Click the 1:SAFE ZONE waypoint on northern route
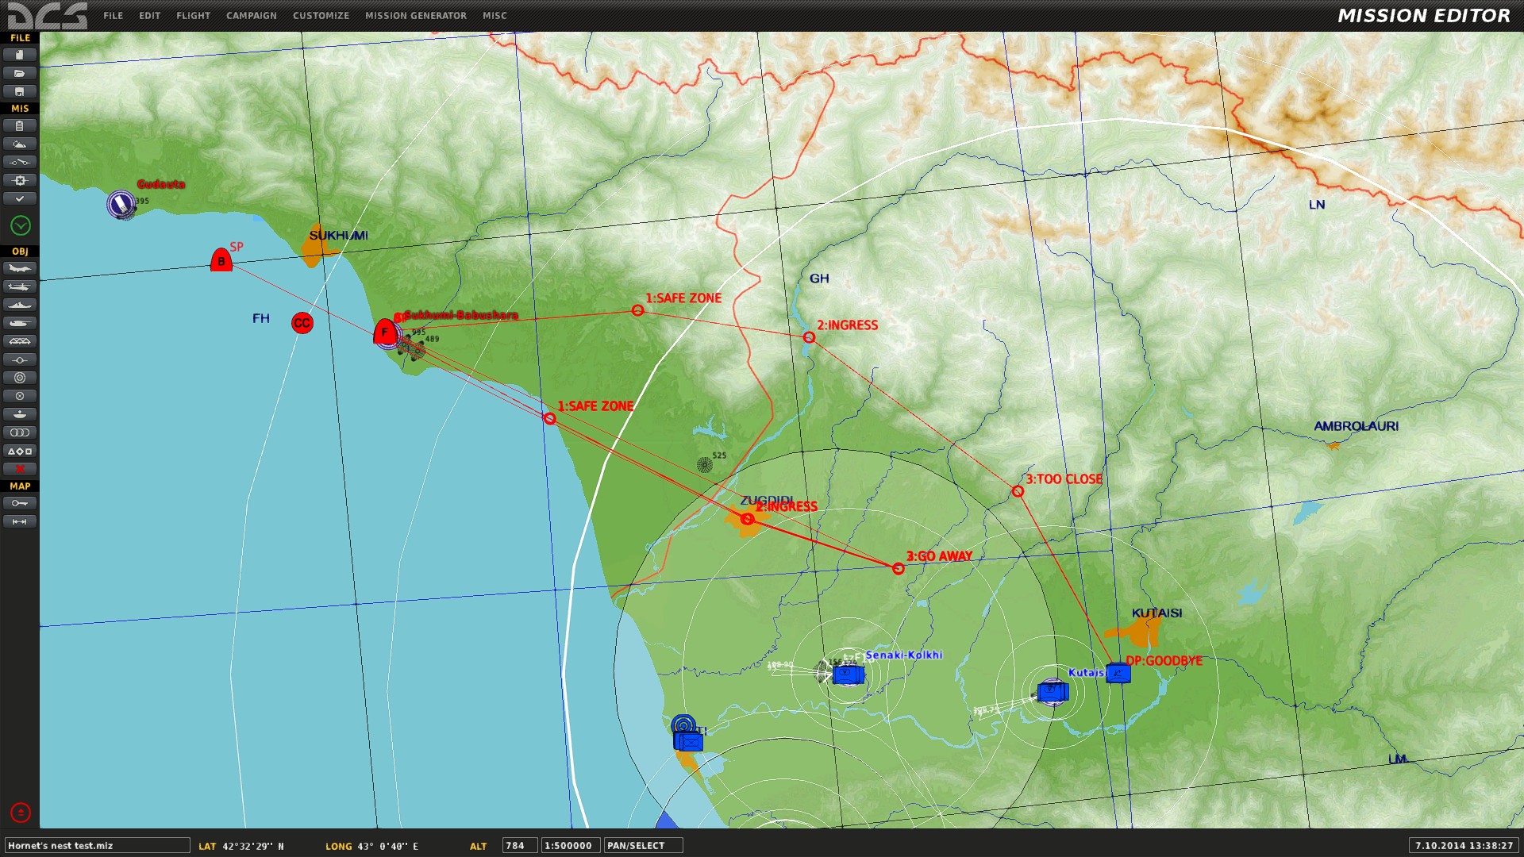1524x857 pixels. [x=637, y=310]
